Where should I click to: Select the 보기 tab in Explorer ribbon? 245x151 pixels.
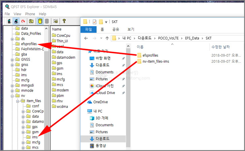[131, 29]
